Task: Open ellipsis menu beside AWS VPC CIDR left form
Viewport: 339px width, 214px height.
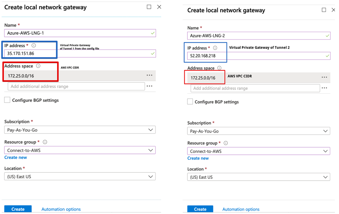Action: coord(149,75)
